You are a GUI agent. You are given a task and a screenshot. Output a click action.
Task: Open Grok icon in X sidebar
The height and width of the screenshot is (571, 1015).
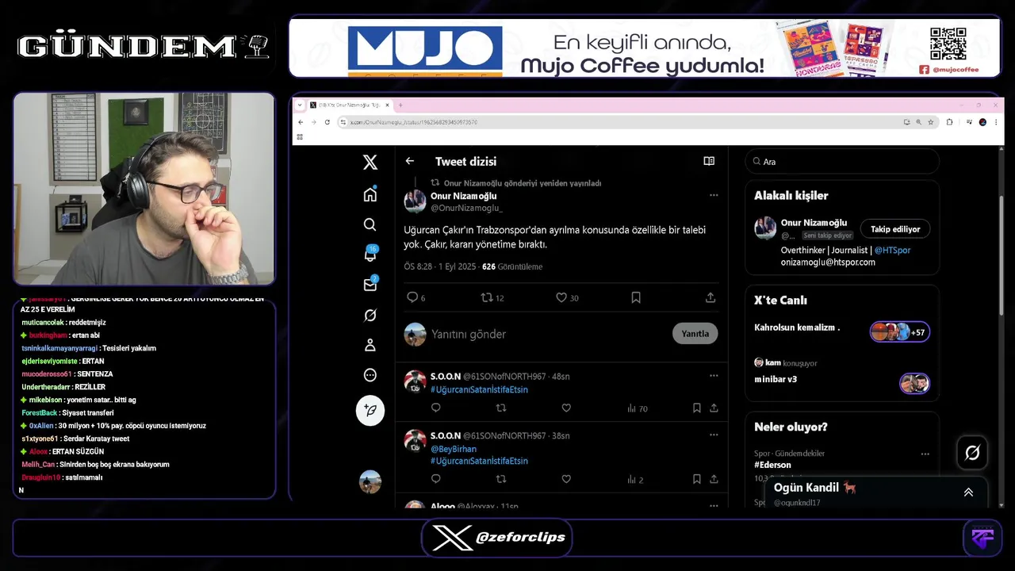(370, 316)
